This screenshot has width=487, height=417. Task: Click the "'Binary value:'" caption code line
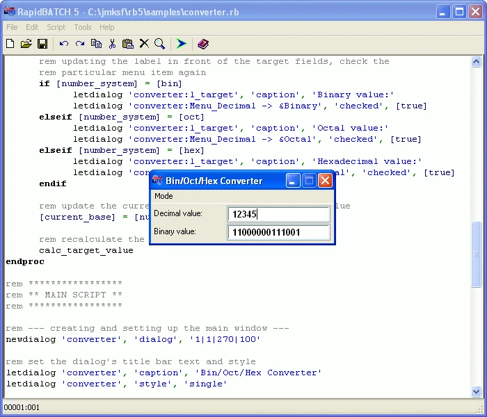(234, 95)
